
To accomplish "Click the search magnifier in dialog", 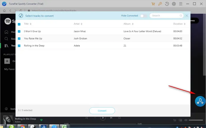I will 181,15.
